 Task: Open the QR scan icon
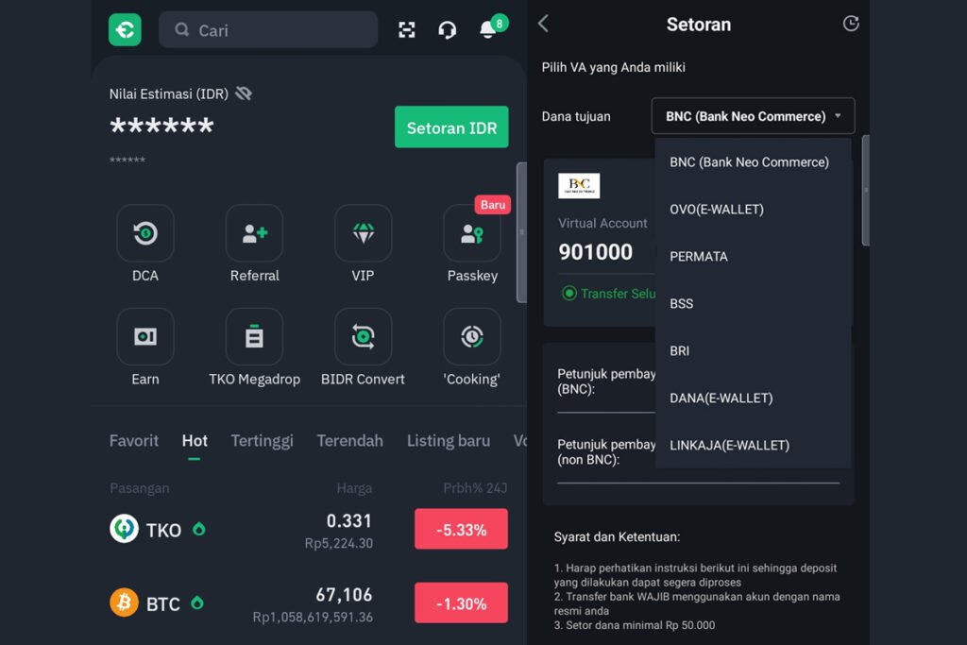tap(406, 29)
